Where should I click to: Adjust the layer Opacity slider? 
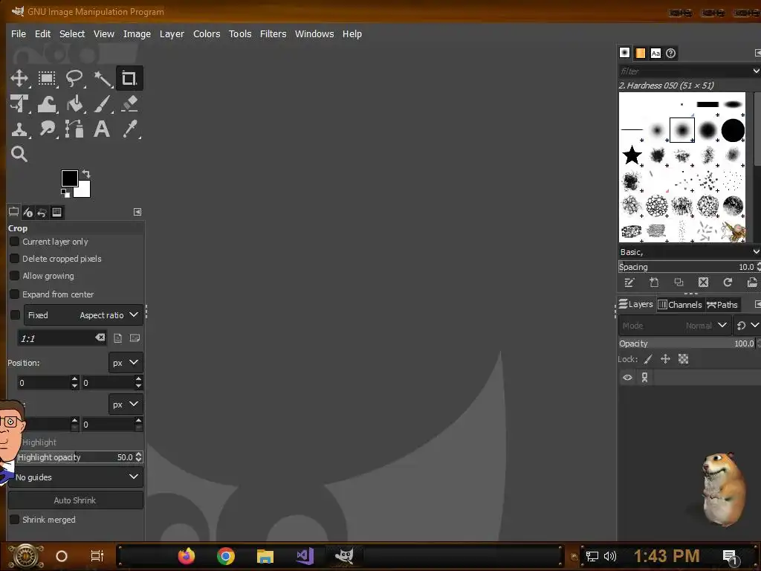(687, 343)
